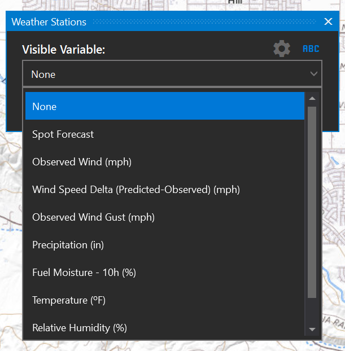Screen dimensions: 345x351
Task: Click the Visible Variable label
Action: [64, 50]
